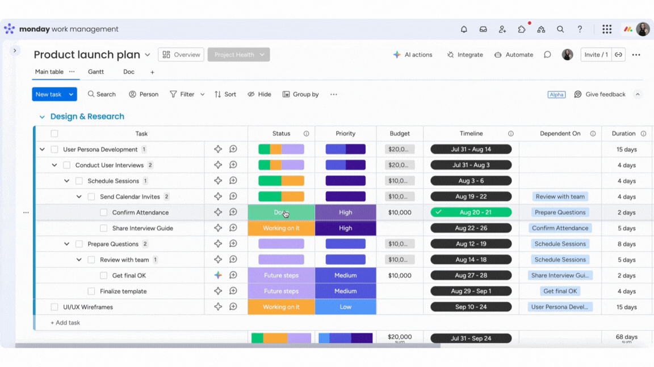Open the Doc view tab
Image resolution: width=654 pixels, height=367 pixels.
tap(129, 72)
